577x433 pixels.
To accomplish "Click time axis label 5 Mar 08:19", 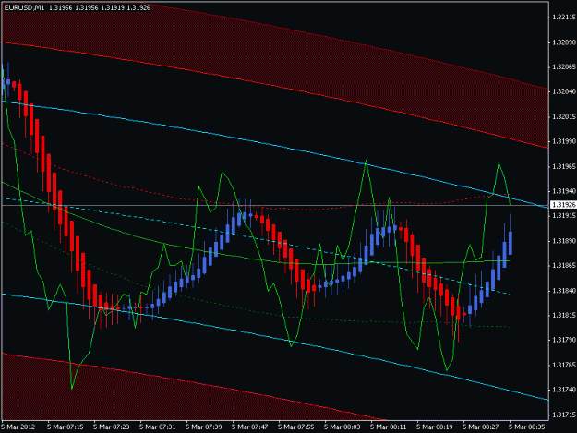I will pyautogui.click(x=435, y=427).
